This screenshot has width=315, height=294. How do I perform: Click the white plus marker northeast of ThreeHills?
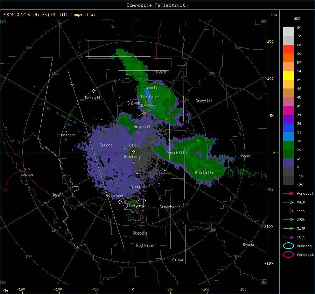point(198,141)
